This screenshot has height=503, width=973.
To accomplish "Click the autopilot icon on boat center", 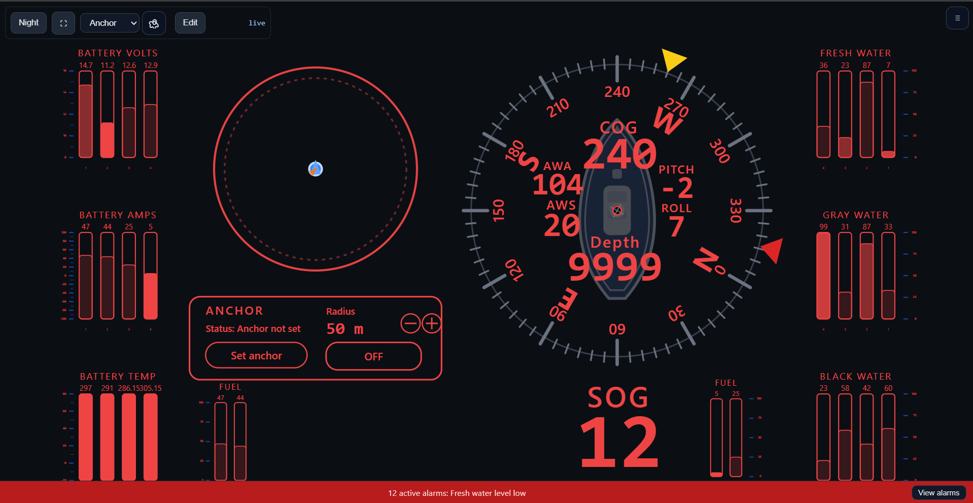I will coord(617,210).
